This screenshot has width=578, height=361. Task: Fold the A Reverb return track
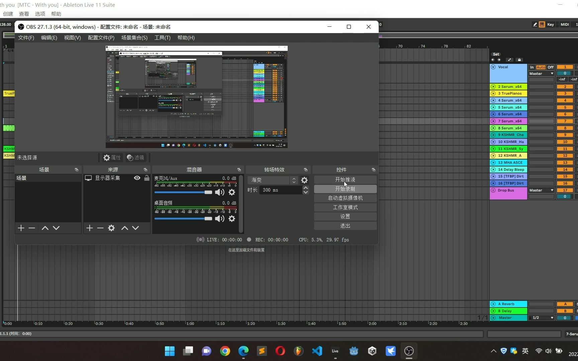coord(493,304)
